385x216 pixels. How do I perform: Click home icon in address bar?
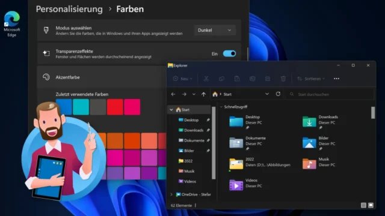pyautogui.click(x=215, y=94)
